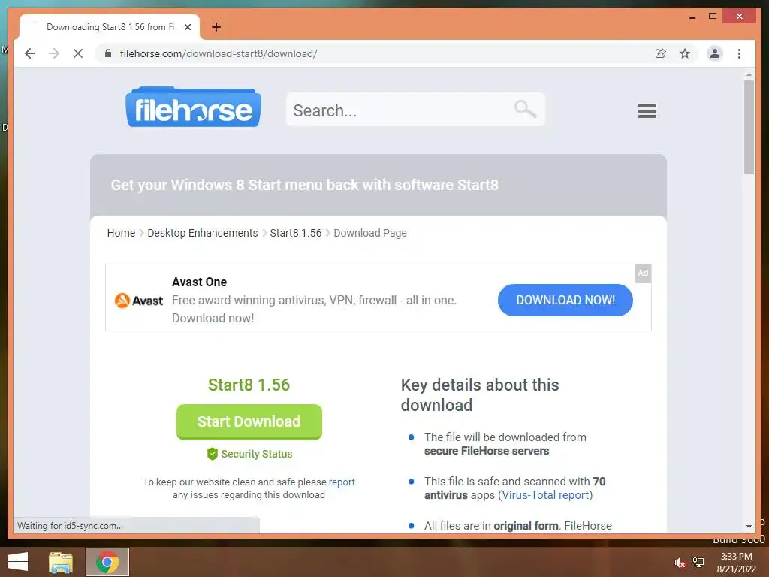Image resolution: width=769 pixels, height=577 pixels.
Task: Click Avast One ad title
Action: (x=199, y=282)
